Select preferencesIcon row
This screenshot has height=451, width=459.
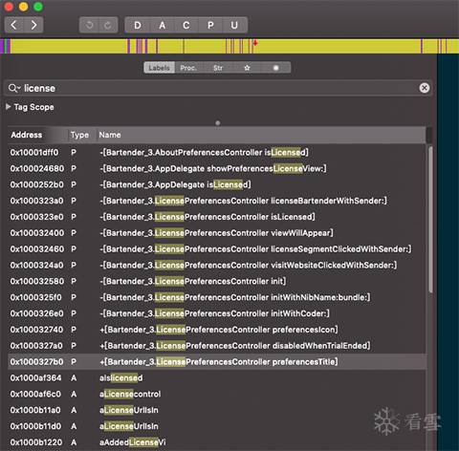(217, 330)
